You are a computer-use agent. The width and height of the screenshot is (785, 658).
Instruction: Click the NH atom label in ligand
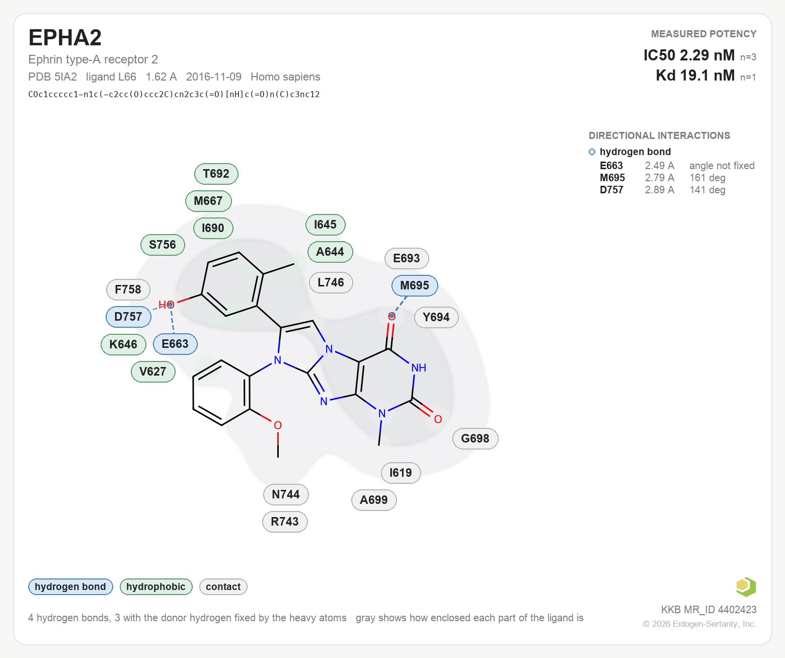(x=419, y=368)
